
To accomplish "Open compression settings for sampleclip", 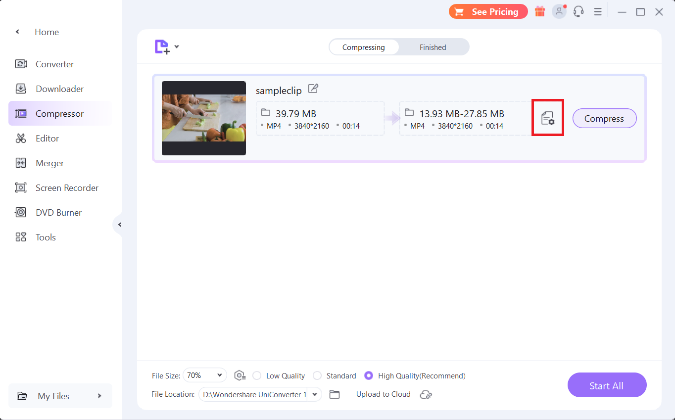I will [548, 118].
